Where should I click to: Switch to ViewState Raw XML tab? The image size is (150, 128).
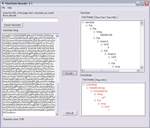pyautogui.click(x=112, y=17)
